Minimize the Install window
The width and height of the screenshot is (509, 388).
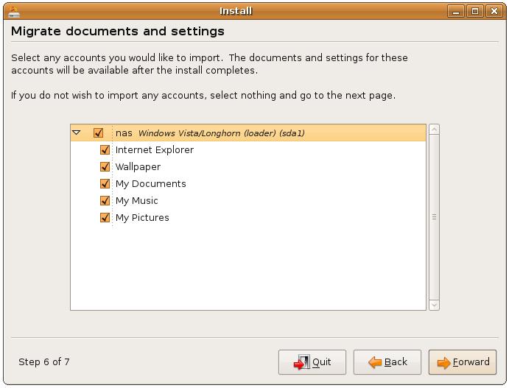click(456, 11)
